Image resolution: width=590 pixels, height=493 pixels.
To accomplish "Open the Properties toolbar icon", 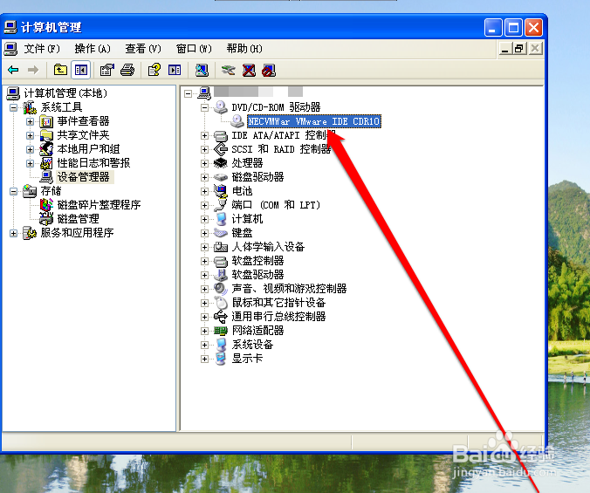I will [106, 70].
